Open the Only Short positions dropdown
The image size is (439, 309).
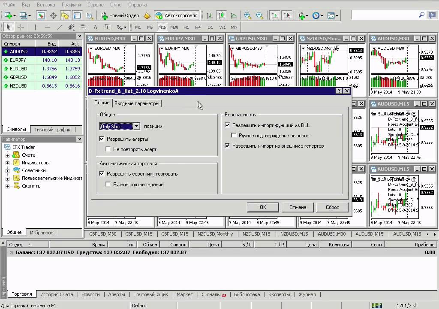click(x=136, y=127)
